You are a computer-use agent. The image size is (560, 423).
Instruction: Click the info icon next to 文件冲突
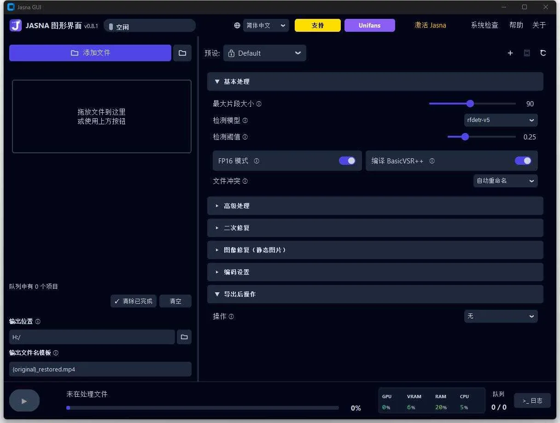coord(245,181)
